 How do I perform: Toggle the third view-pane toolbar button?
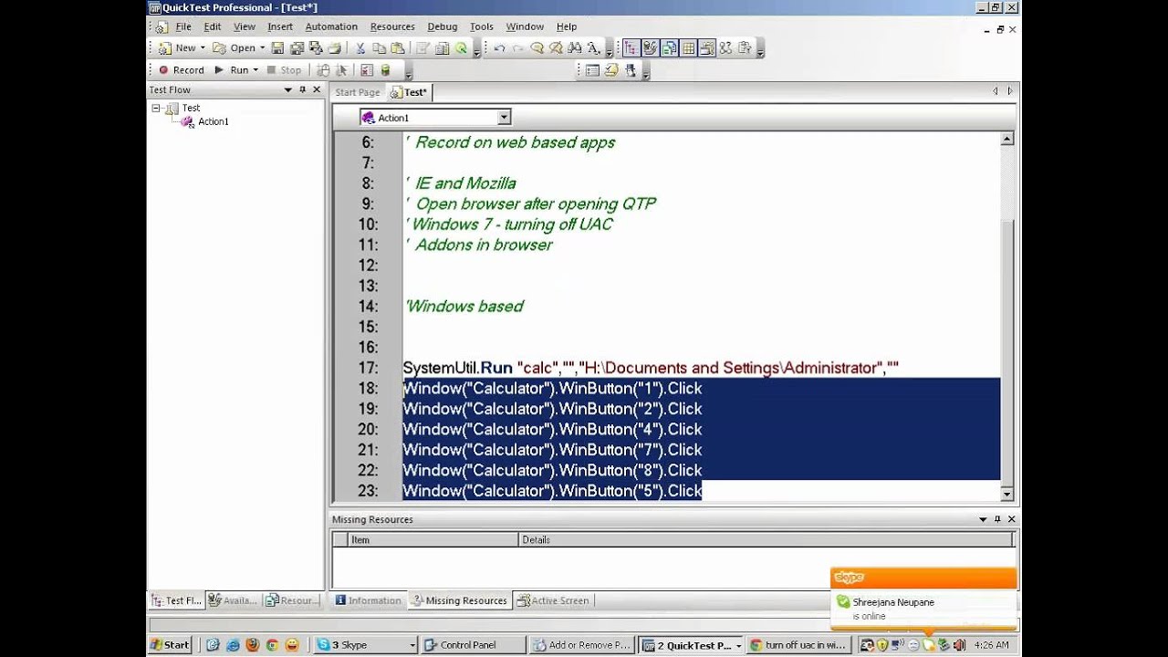click(x=670, y=47)
